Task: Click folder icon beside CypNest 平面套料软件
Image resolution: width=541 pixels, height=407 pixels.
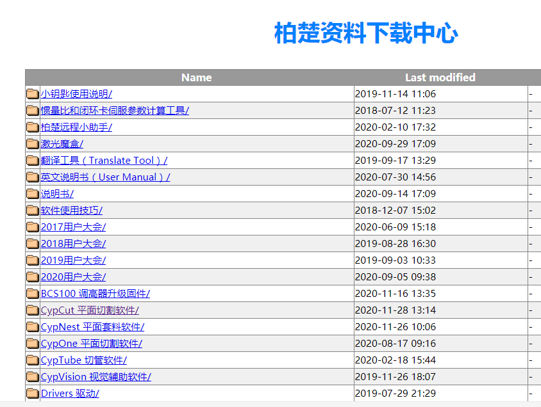Action: [x=33, y=327]
